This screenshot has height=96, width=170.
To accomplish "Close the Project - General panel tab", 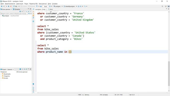I will (x=13, y=69).
